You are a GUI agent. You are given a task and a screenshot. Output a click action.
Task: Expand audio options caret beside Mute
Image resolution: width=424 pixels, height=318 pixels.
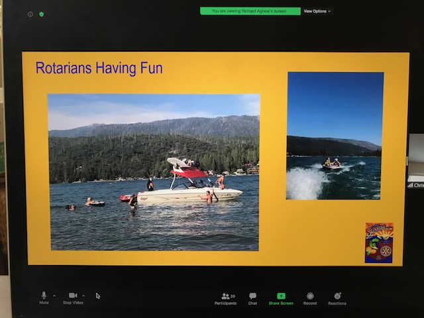tap(54, 295)
